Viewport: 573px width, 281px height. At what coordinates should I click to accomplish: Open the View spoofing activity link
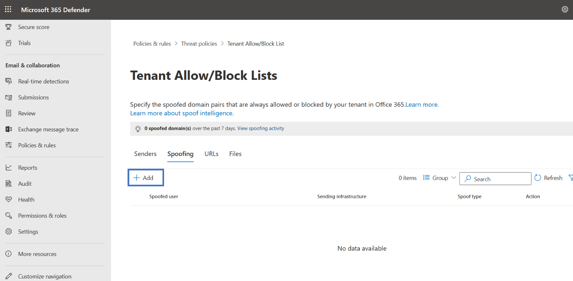tap(260, 129)
